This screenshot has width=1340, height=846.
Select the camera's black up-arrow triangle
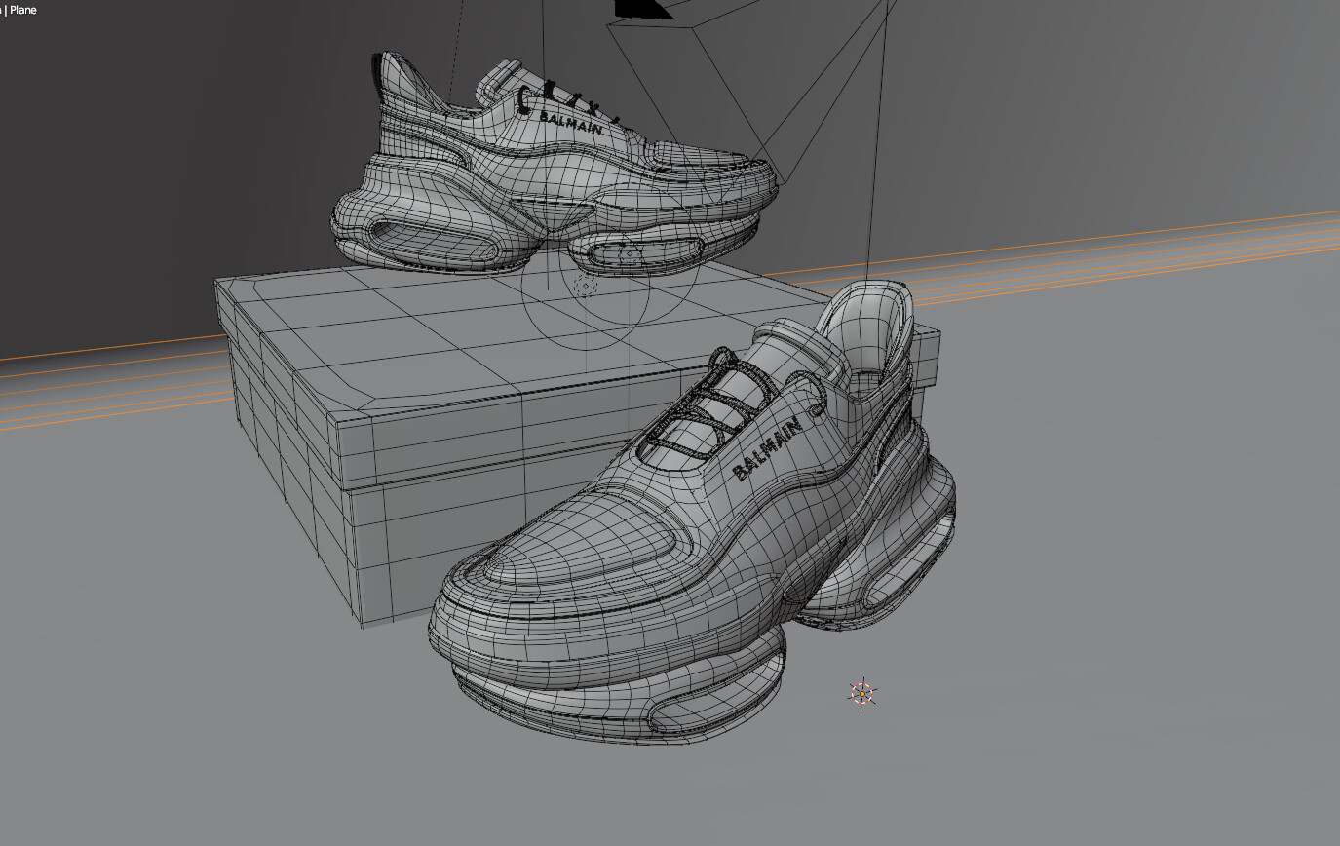click(642, 9)
